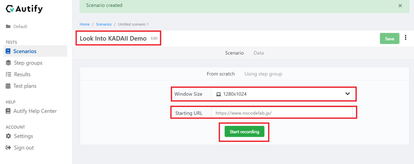Open the Window Size dropdown
This screenshot has width=414, height=164.
pos(282,94)
